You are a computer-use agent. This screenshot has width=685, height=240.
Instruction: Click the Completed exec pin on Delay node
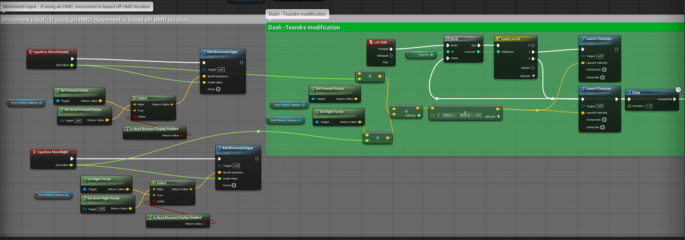pyautogui.click(x=675, y=99)
